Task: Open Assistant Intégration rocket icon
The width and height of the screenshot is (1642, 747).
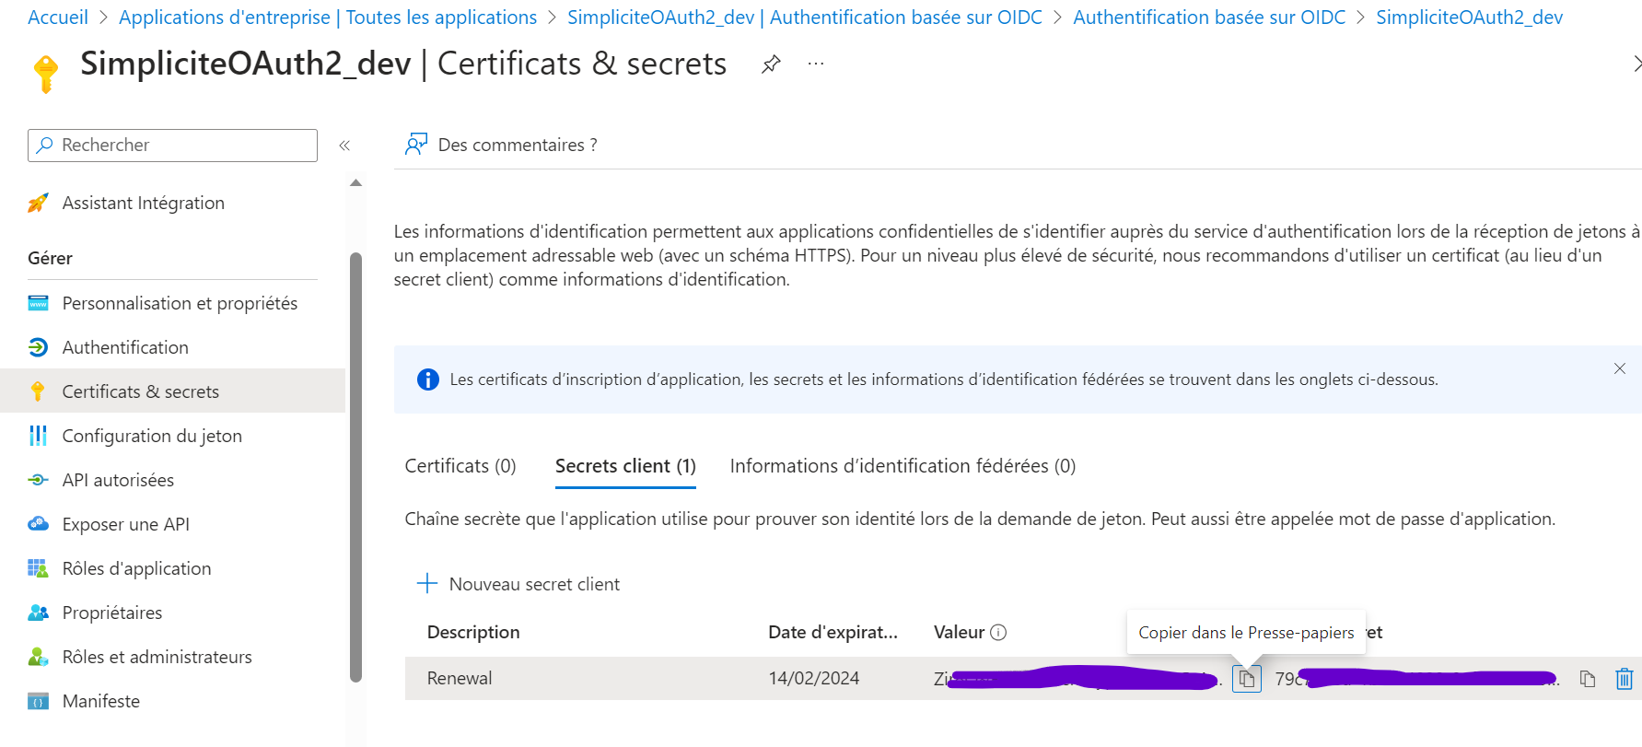Action: pyautogui.click(x=38, y=203)
